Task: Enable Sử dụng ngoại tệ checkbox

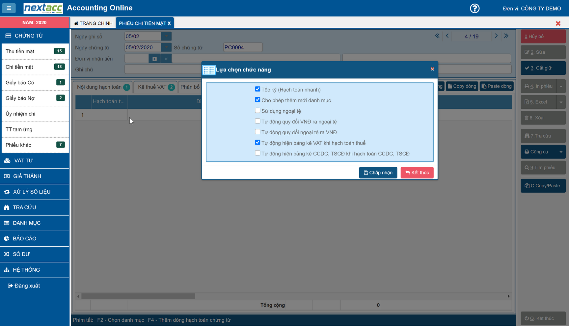Action: (x=257, y=111)
